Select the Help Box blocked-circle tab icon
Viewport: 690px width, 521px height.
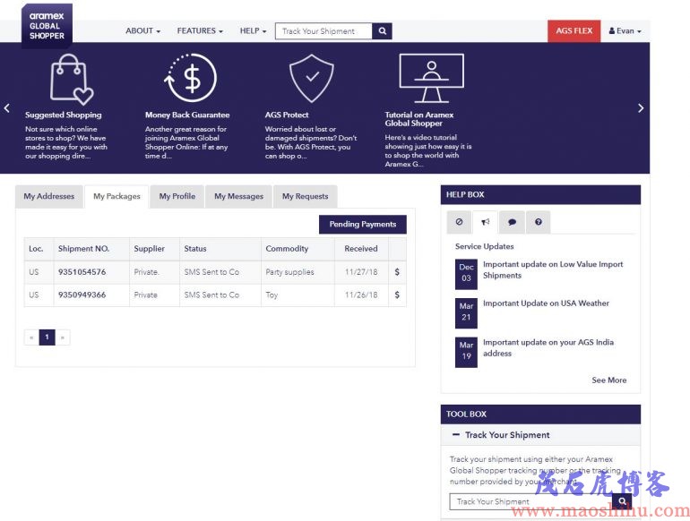pyautogui.click(x=459, y=222)
